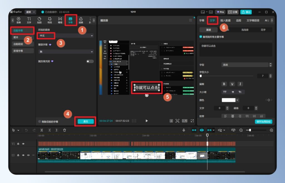Click the 儲存為預設組 button
The height and width of the screenshot is (183, 285).
263,122
